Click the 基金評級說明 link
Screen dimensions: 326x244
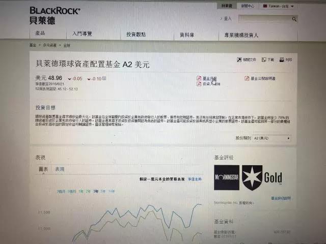pos(281,198)
